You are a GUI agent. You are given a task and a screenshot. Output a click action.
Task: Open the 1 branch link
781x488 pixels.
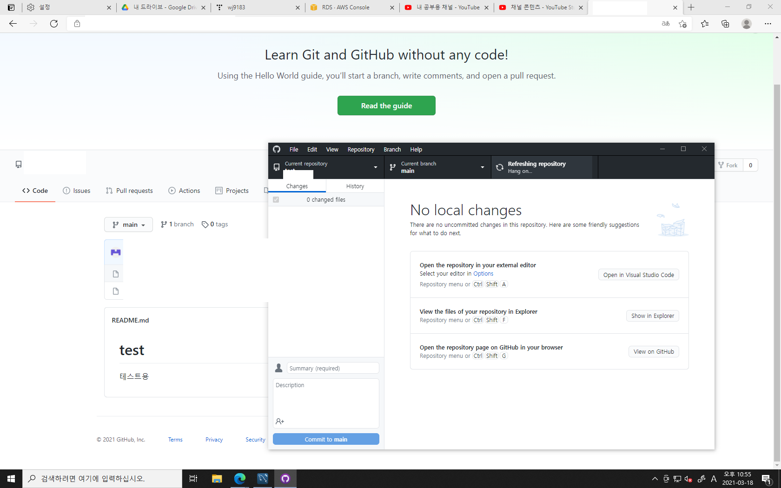point(177,224)
